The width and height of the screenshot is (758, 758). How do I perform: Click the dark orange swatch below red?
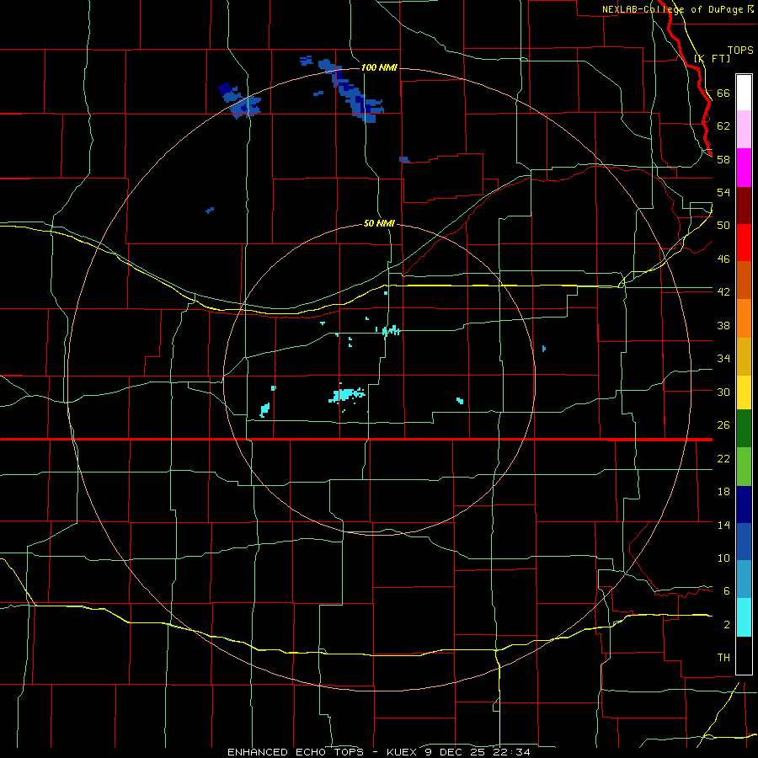coord(744,280)
